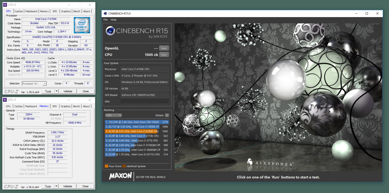The height and width of the screenshot is (193, 389).
Task: Select CPU tab in Memory CPU-Z window
Action: (8, 106)
